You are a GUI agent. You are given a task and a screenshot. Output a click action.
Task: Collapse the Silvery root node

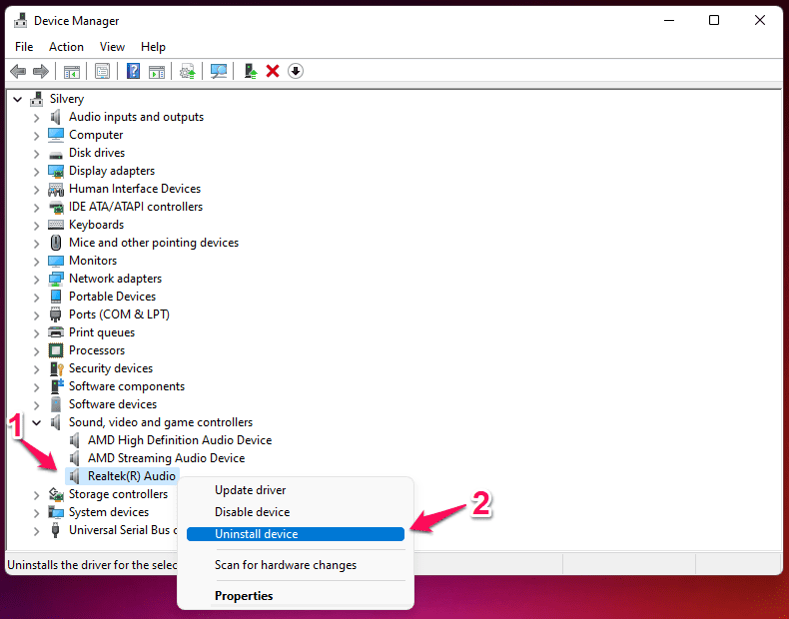[x=18, y=99]
